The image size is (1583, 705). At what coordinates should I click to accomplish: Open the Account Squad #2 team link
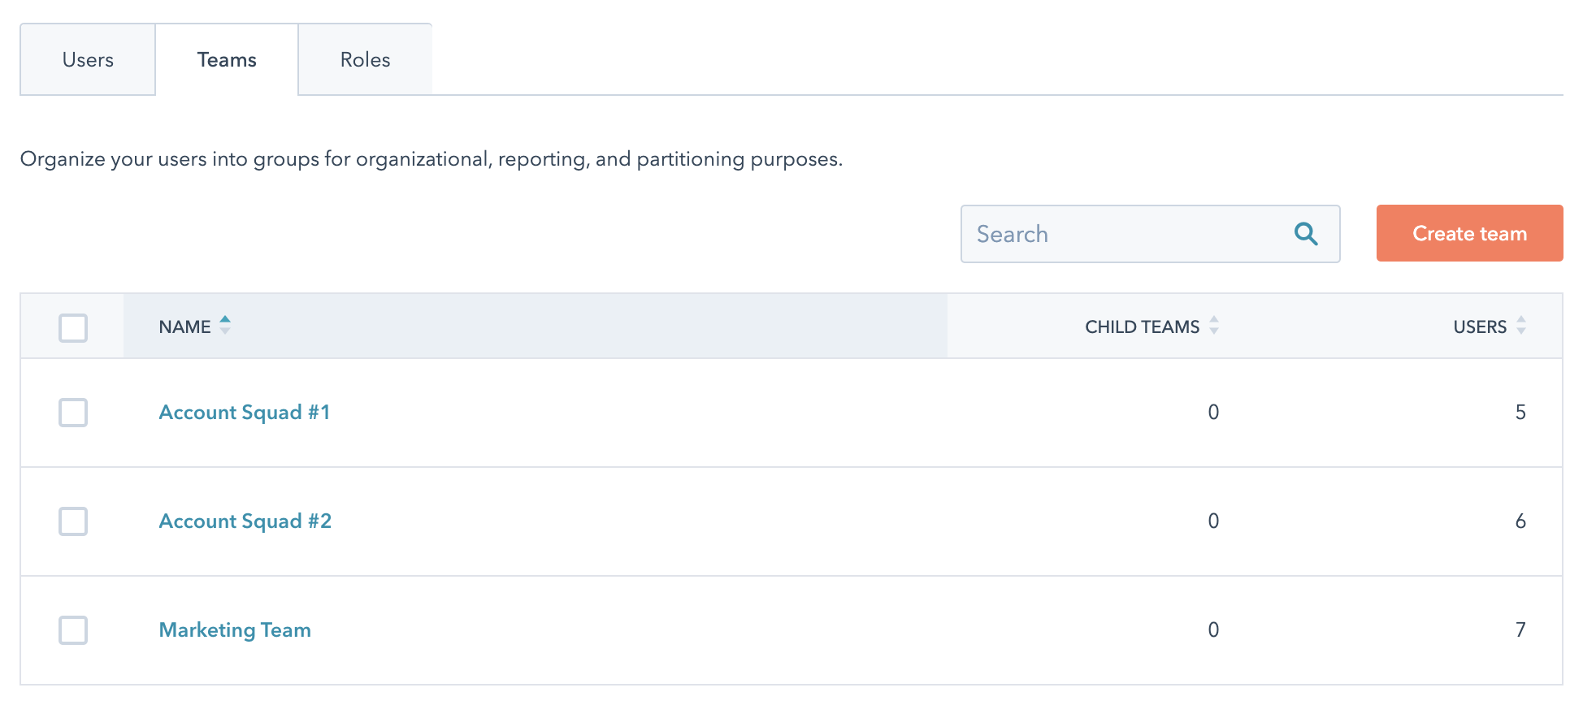(x=245, y=521)
